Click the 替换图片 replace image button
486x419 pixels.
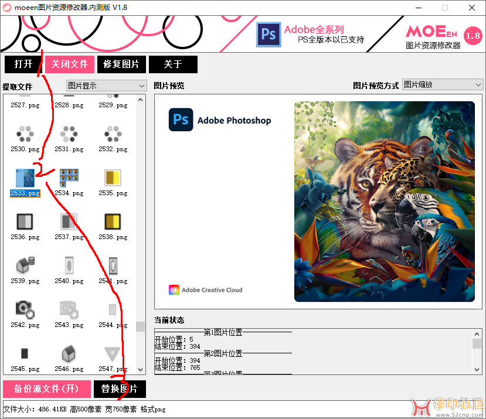tap(120, 389)
